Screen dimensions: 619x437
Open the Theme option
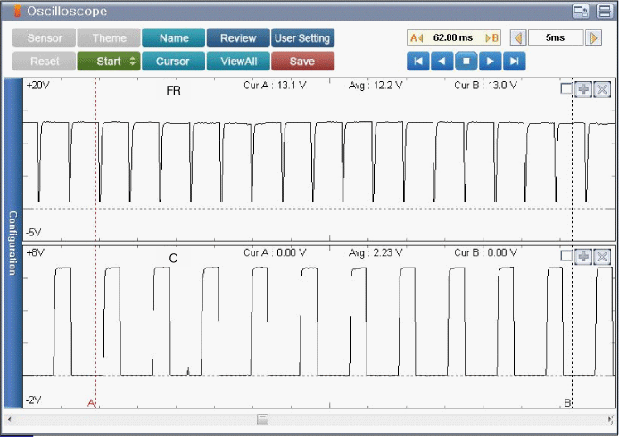tap(109, 37)
